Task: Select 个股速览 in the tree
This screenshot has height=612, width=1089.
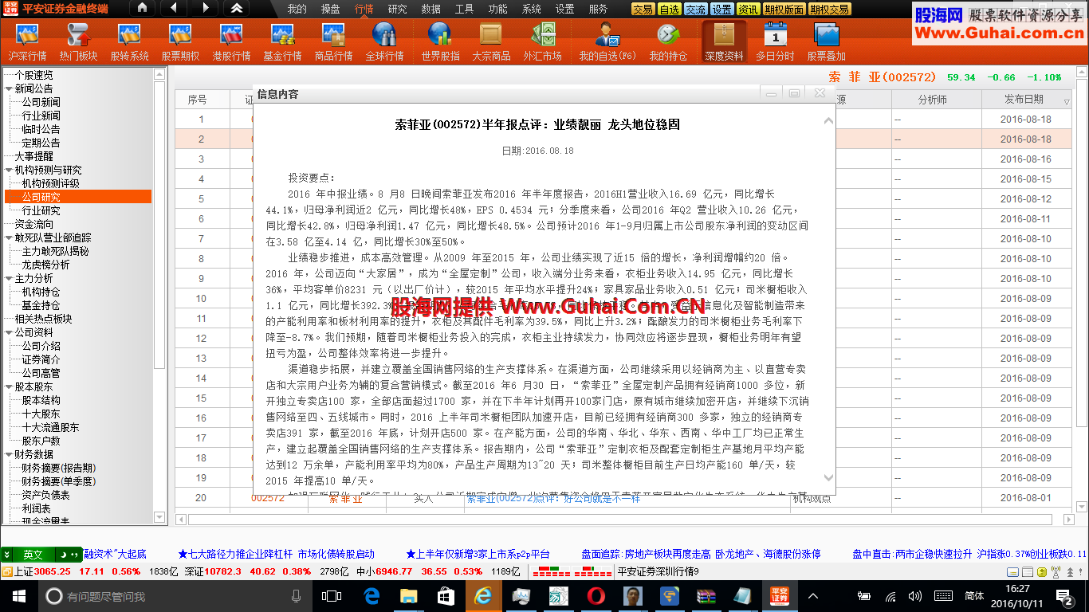Action: pos(34,75)
